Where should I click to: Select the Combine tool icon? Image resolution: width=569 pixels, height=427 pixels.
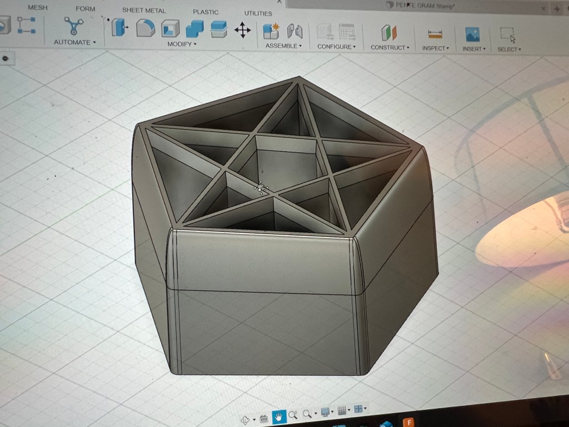[x=194, y=28]
